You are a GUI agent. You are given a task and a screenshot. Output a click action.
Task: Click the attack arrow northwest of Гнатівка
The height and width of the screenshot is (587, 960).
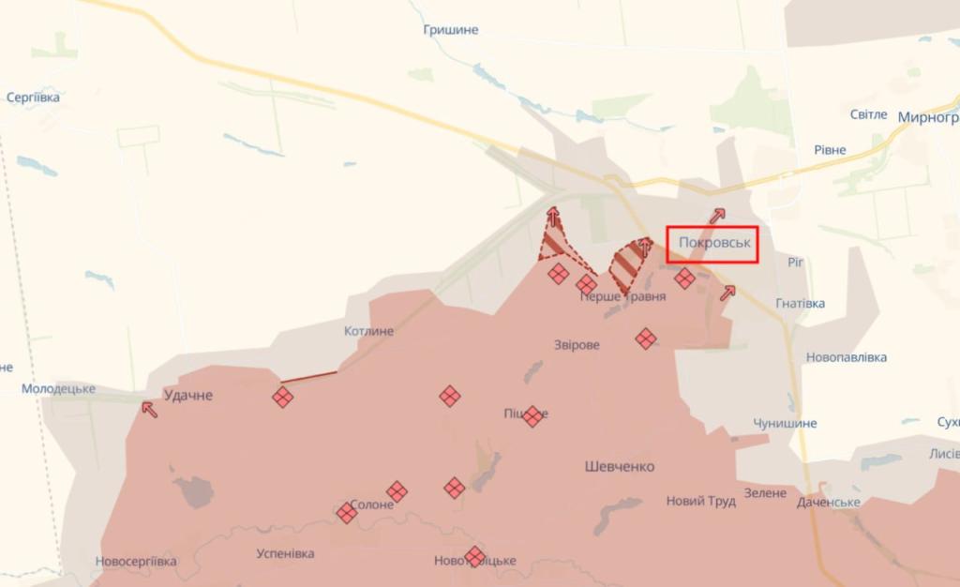click(727, 293)
